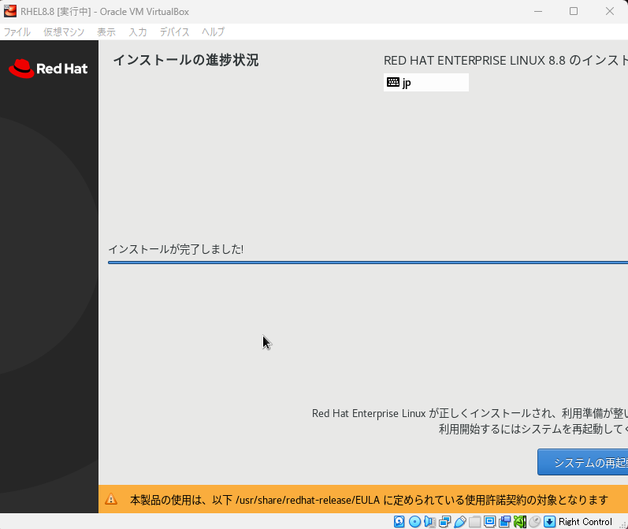Click the インストールの進捗状況 heading

(x=186, y=60)
